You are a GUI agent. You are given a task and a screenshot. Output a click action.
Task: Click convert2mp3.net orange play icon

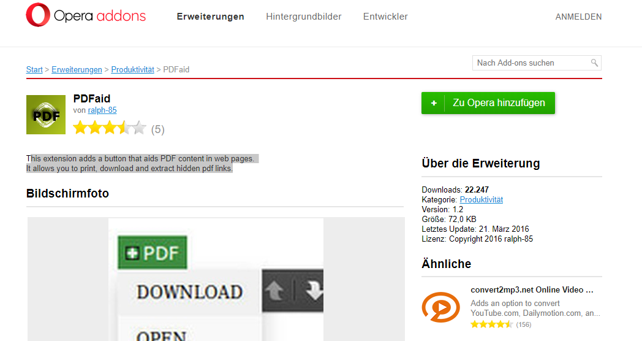coord(441,307)
